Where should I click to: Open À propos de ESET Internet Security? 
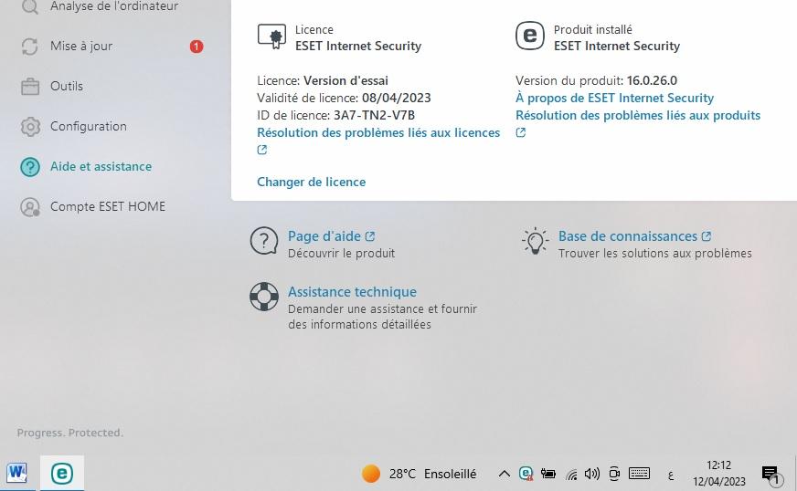tap(614, 98)
